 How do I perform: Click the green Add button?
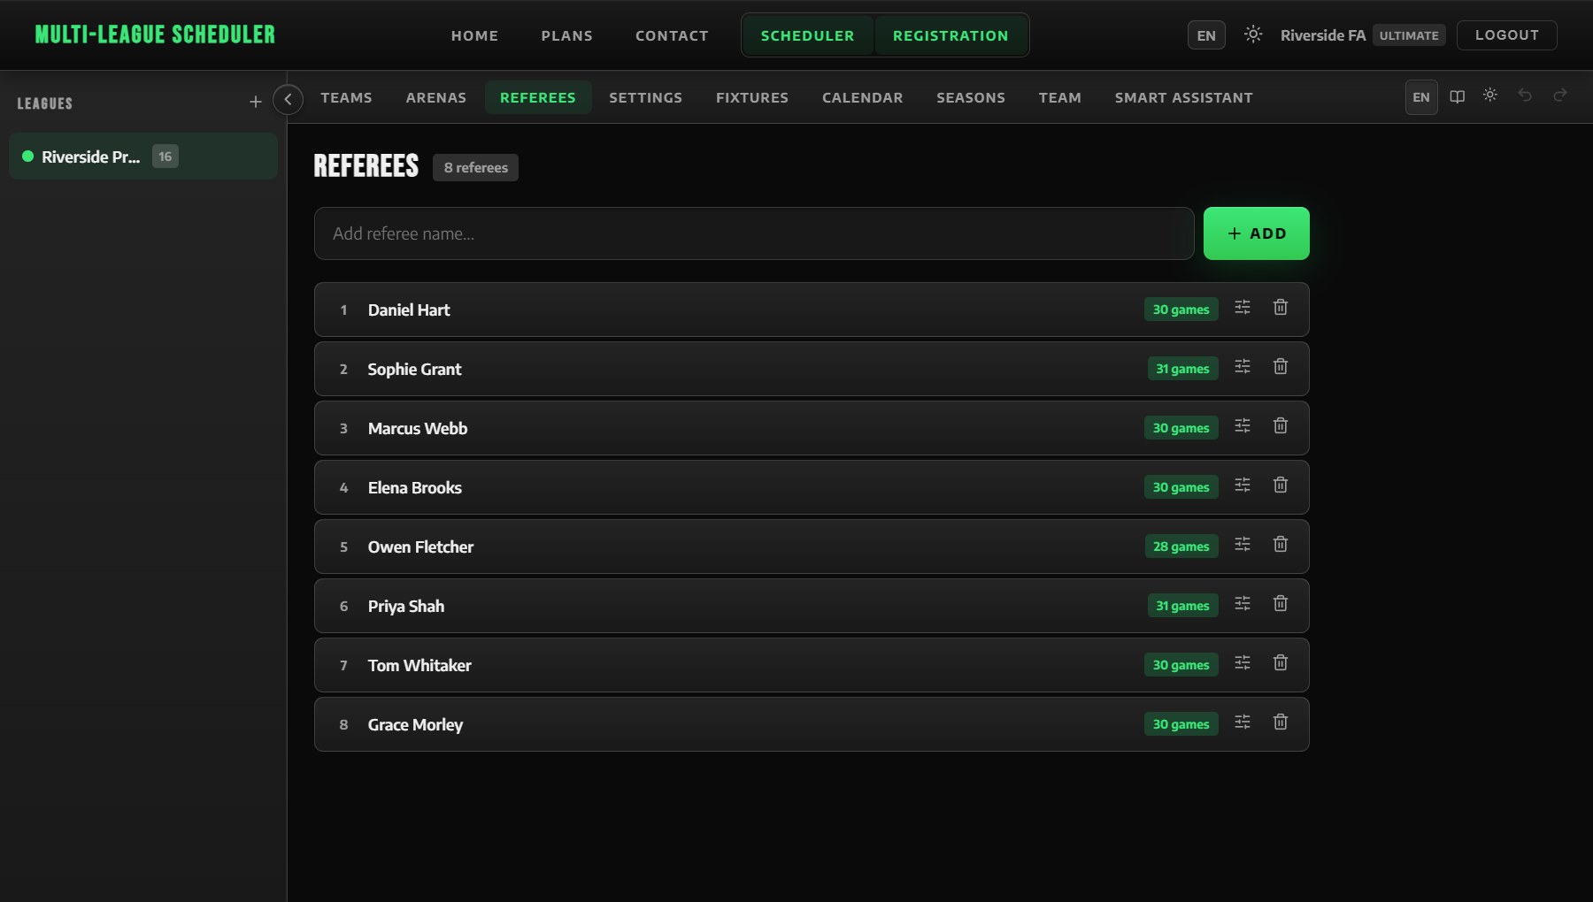coord(1256,233)
